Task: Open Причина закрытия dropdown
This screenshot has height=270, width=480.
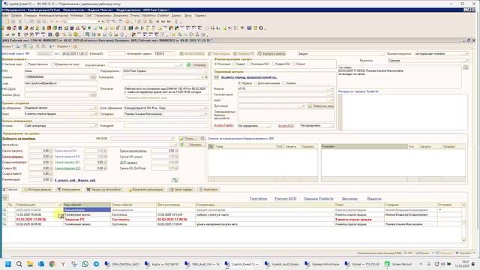Action: 466,54
